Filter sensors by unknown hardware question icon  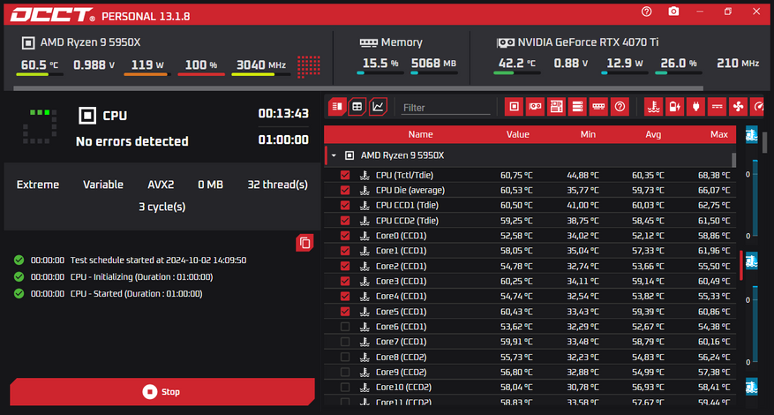point(620,107)
